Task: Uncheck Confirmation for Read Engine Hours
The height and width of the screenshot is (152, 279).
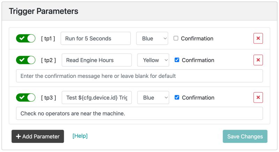Action: click(177, 60)
